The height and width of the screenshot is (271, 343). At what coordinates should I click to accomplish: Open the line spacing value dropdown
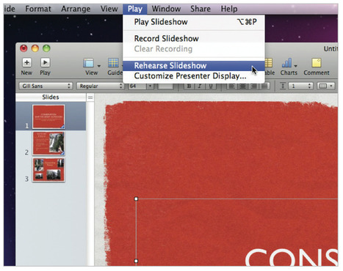(300, 86)
